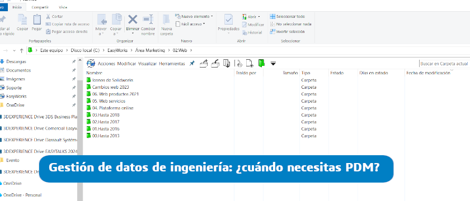Open the recent locations dropdown arrow

pos(14,51)
